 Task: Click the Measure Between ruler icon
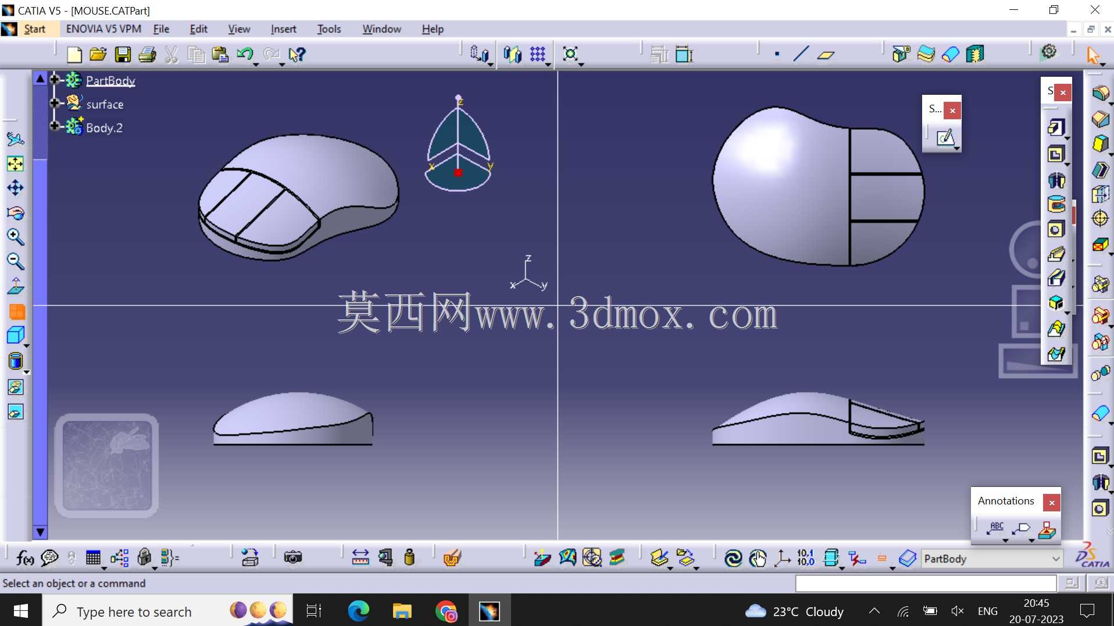360,558
